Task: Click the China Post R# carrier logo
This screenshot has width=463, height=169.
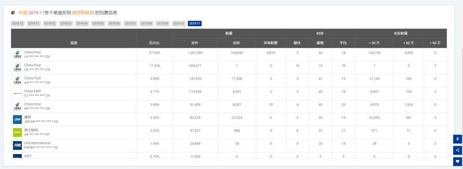Action: 18,106
